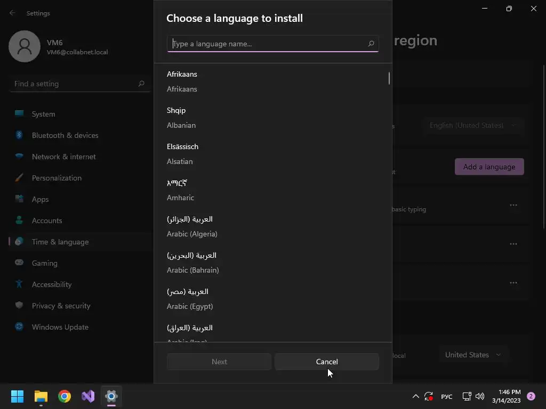The width and height of the screenshot is (546, 409).
Task: Click the Bluetooth icon in sidebar
Action: 19,135
